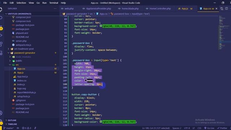Open index.js in the file tree
Viewport: 231px width, 130px height.
21,84
